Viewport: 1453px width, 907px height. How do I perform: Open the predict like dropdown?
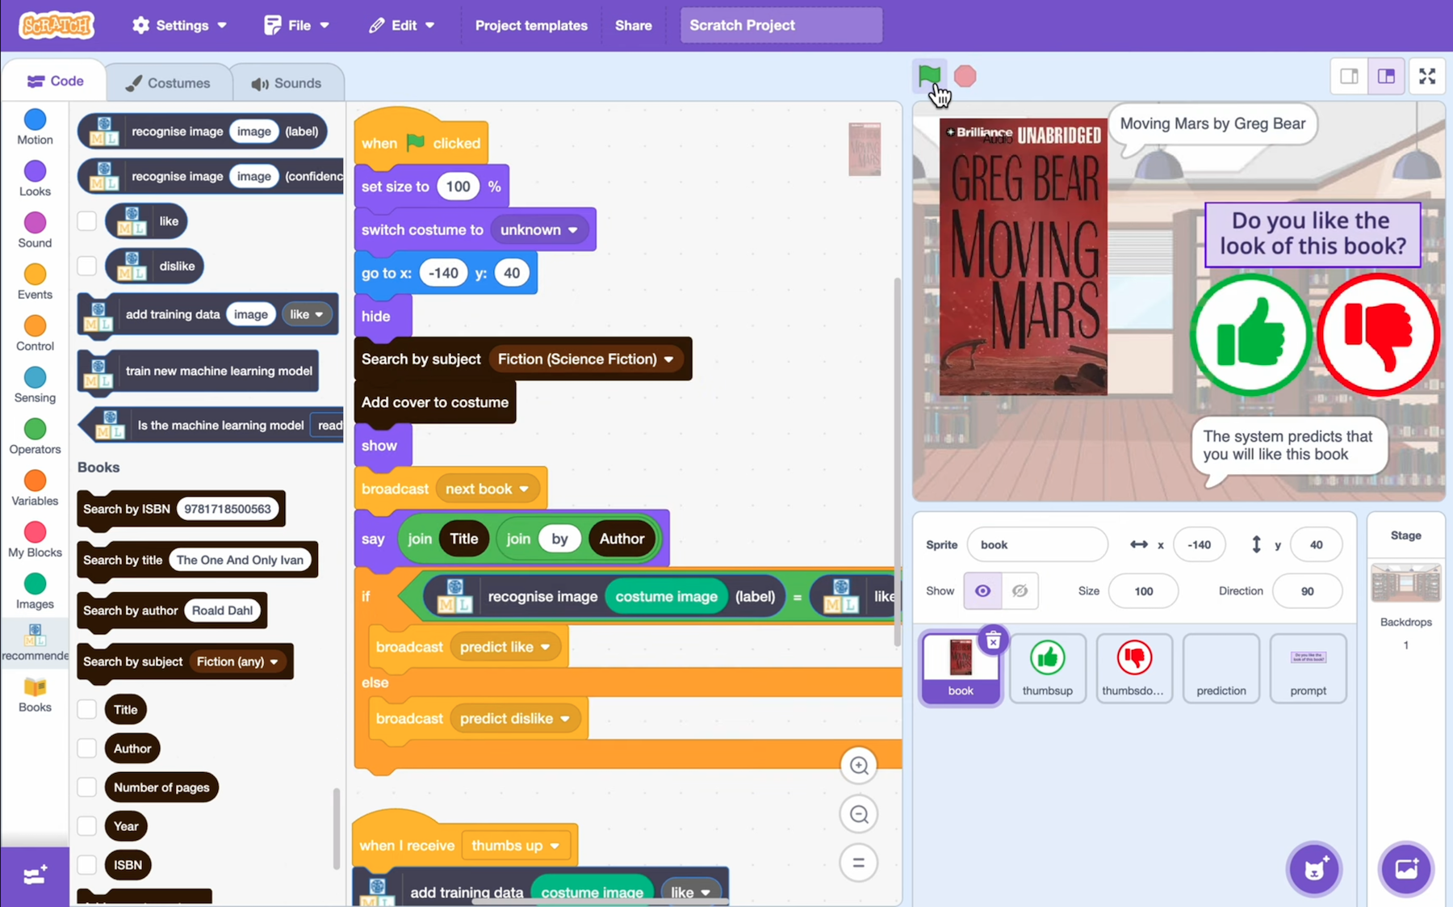pyautogui.click(x=505, y=647)
